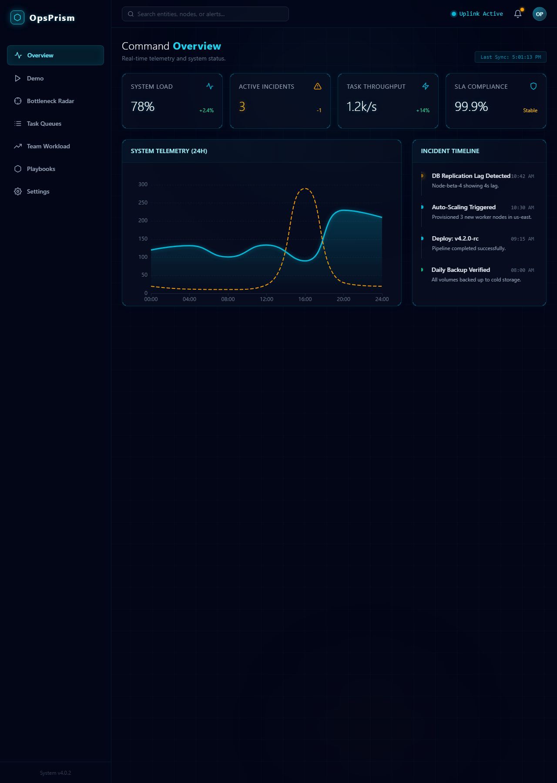This screenshot has width=557, height=783.
Task: Open the Playbooks section
Action: [55, 169]
